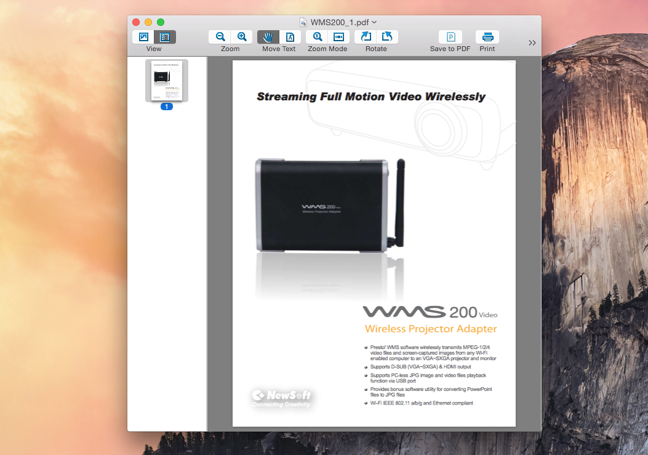Image resolution: width=648 pixels, height=455 pixels.
Task: Select the Move hand tool
Action: click(x=268, y=37)
